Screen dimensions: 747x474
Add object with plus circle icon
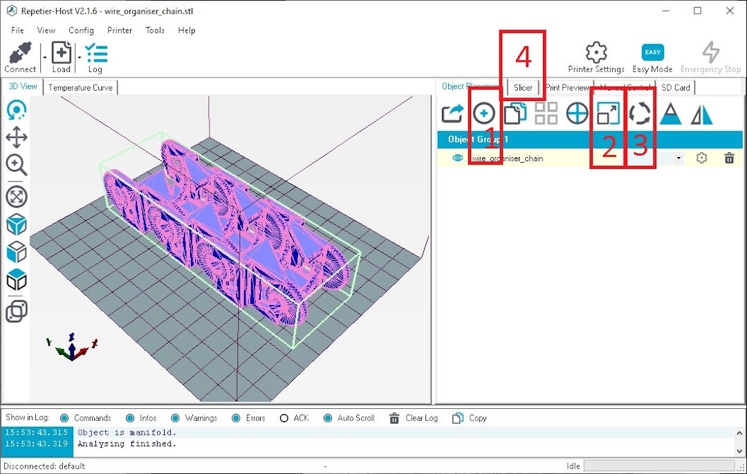[484, 113]
